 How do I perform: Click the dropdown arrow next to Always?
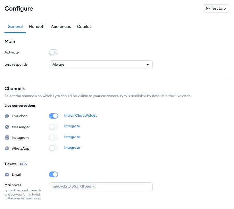pyautogui.click(x=147, y=65)
